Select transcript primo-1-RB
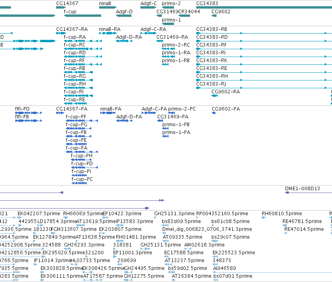This screenshot has height=282, width=332. 176,61
